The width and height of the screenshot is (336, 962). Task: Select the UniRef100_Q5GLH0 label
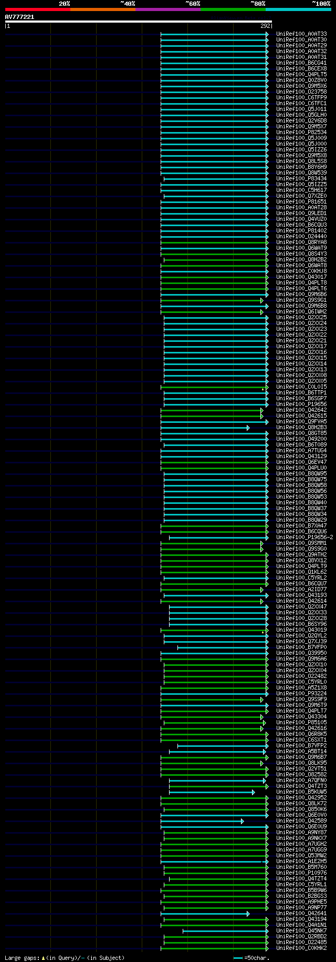pos(301,115)
